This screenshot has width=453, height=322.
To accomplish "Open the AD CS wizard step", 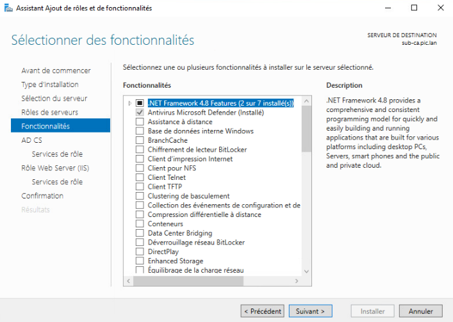I will click(x=32, y=140).
